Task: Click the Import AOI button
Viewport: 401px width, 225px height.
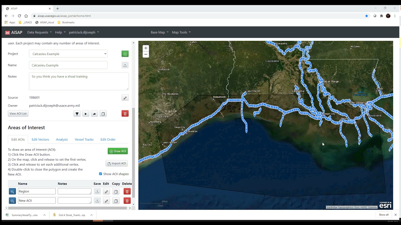Action: click(x=117, y=163)
